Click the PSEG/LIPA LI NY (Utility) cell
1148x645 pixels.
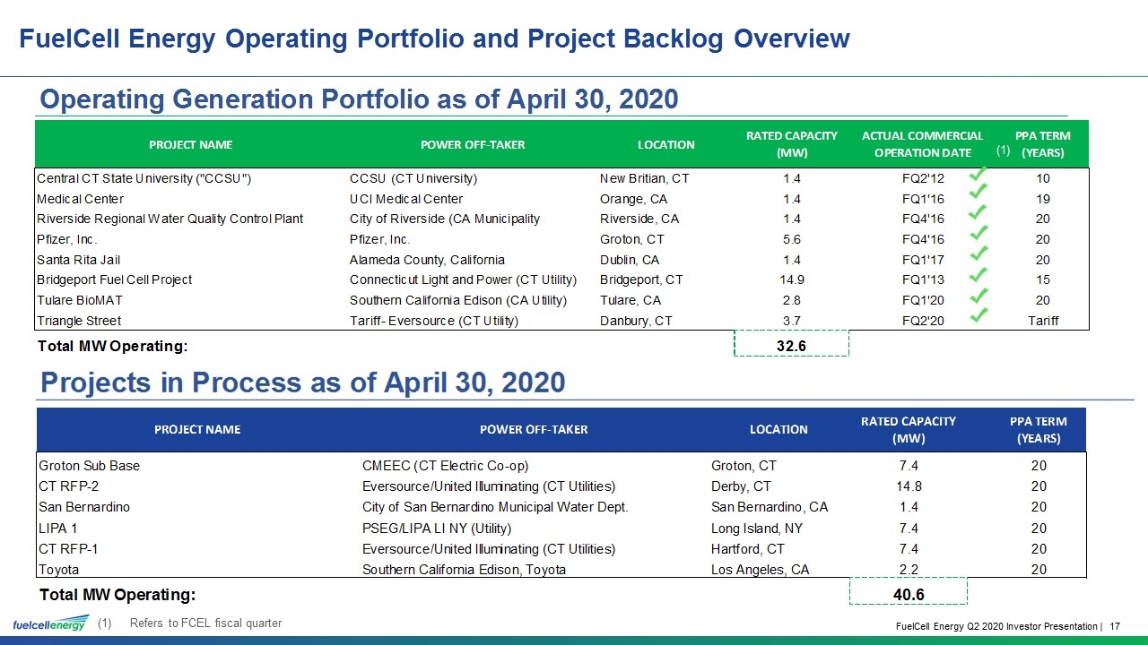(x=437, y=529)
